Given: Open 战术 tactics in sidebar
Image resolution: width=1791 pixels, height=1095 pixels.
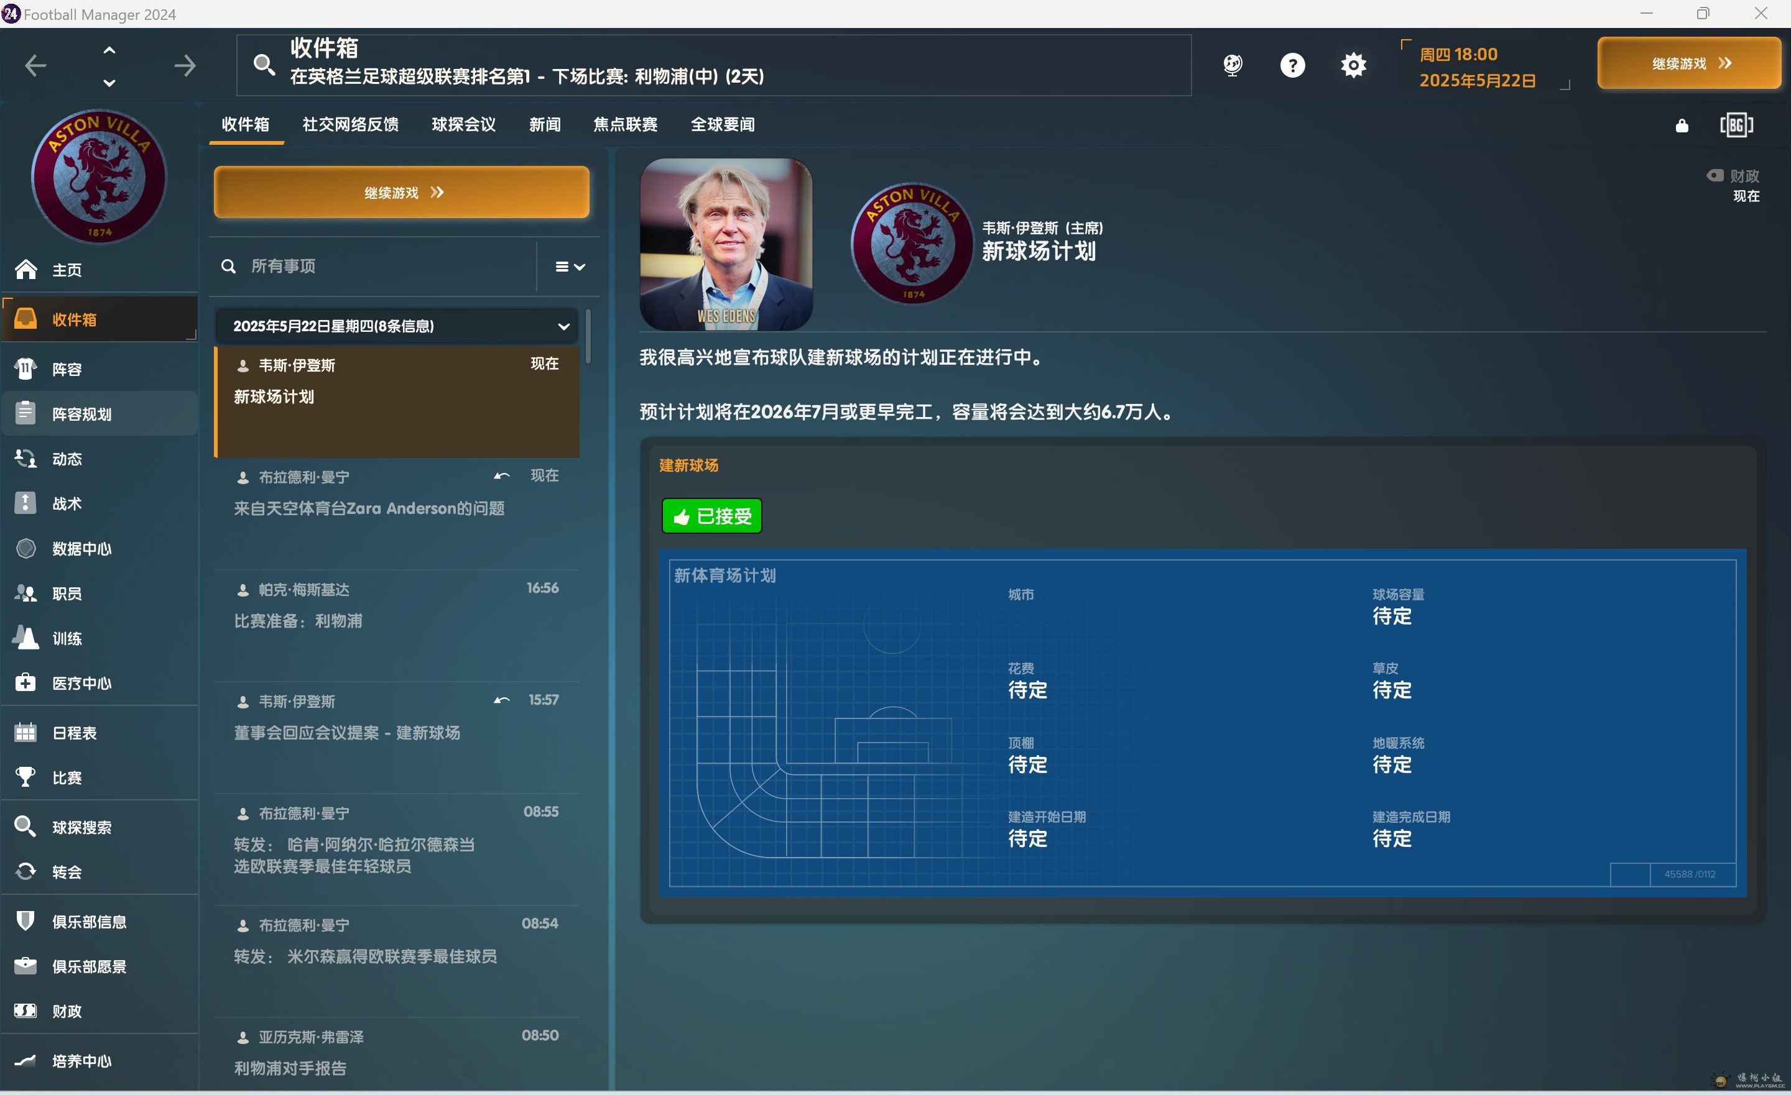Looking at the screenshot, I should tap(99, 503).
